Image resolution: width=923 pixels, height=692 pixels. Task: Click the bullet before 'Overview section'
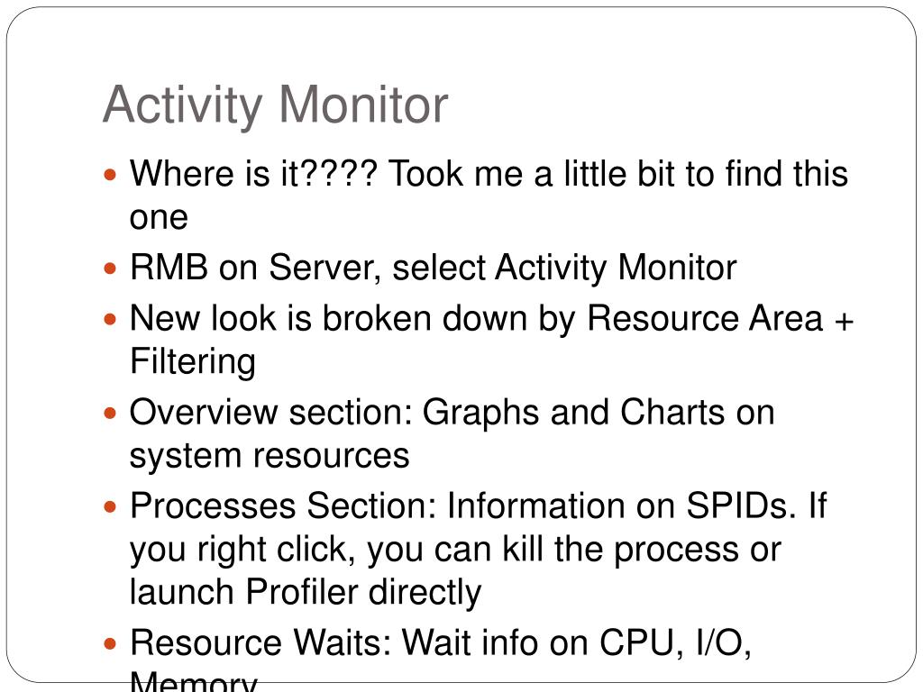[110, 413]
